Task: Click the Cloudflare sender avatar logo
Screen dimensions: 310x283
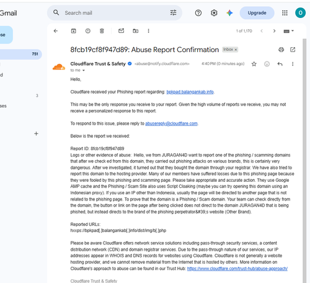Action: pos(59,67)
